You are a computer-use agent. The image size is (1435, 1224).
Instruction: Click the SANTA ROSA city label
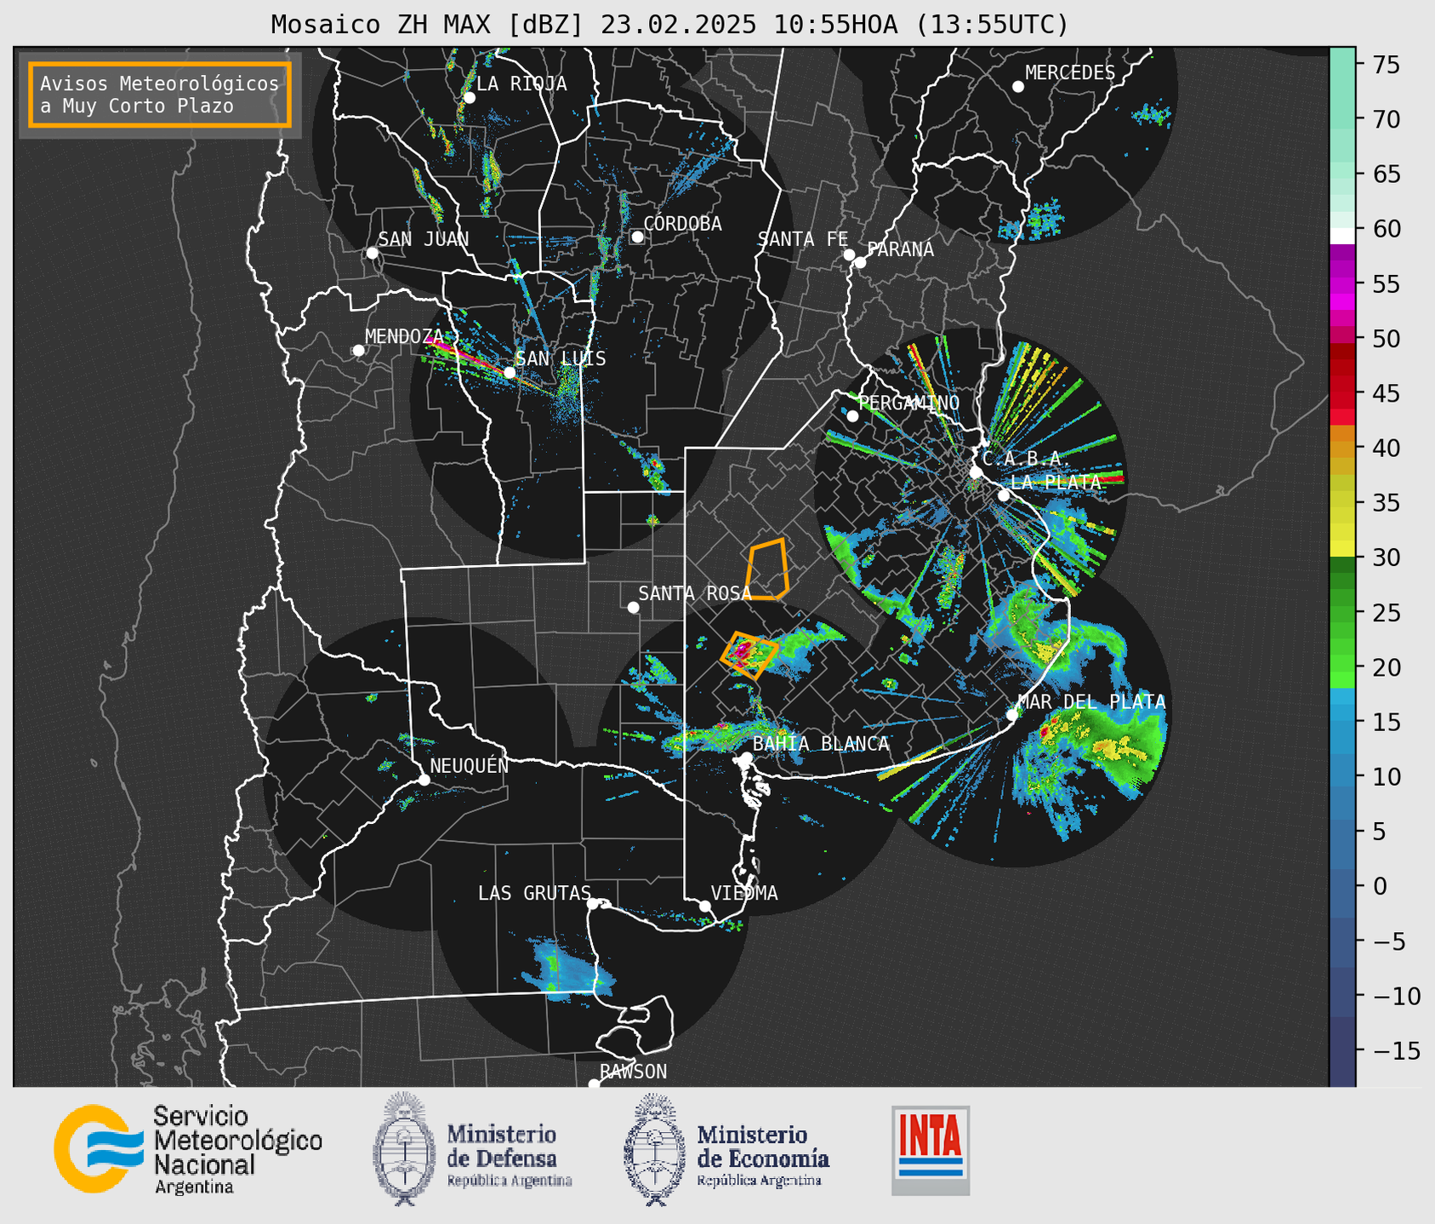click(x=695, y=593)
